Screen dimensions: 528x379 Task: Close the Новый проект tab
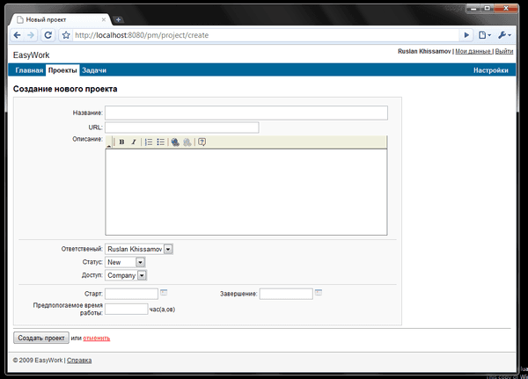tap(104, 19)
